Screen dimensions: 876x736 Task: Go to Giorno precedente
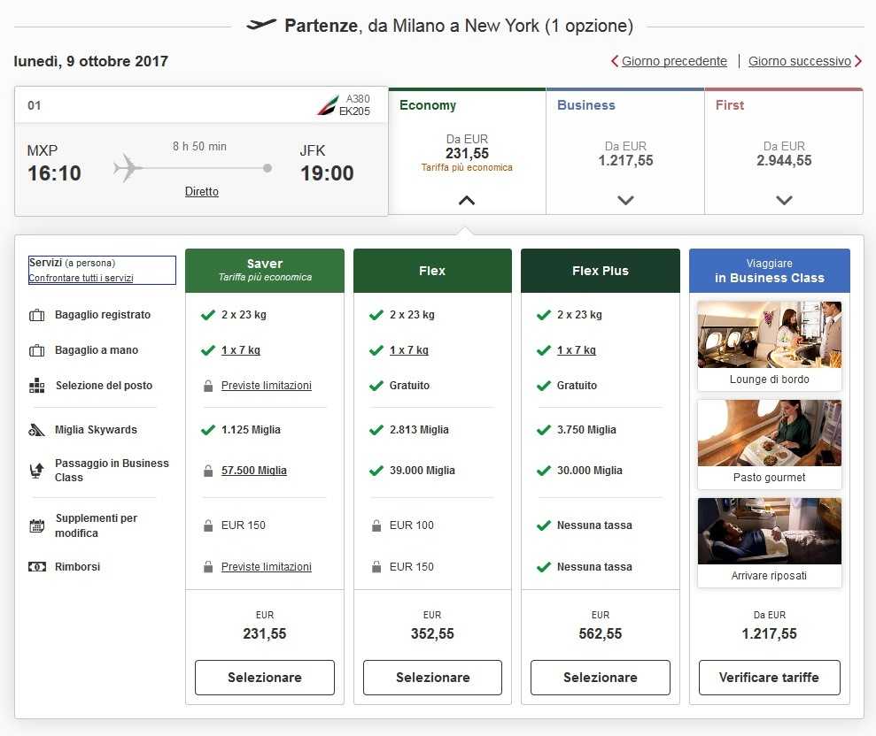click(x=674, y=61)
